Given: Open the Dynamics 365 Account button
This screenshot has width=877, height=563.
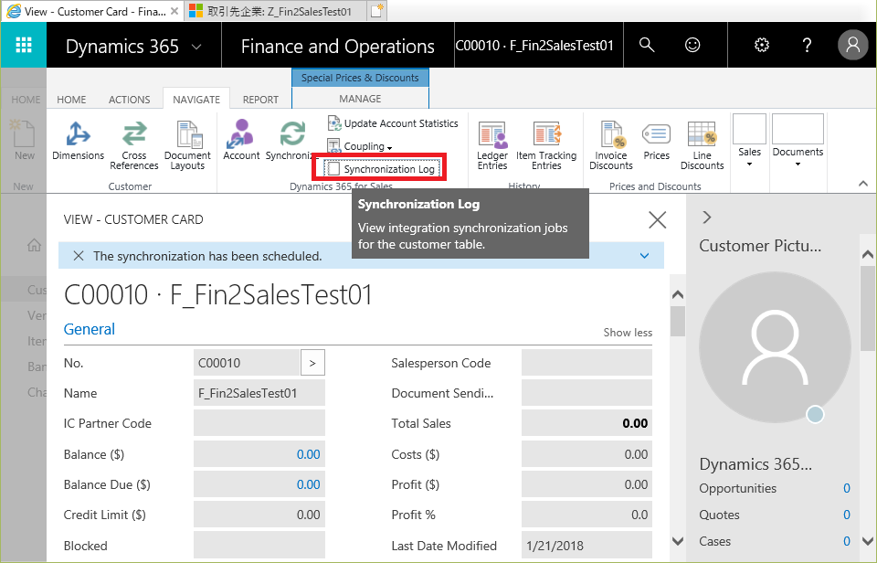Looking at the screenshot, I should tap(241, 140).
